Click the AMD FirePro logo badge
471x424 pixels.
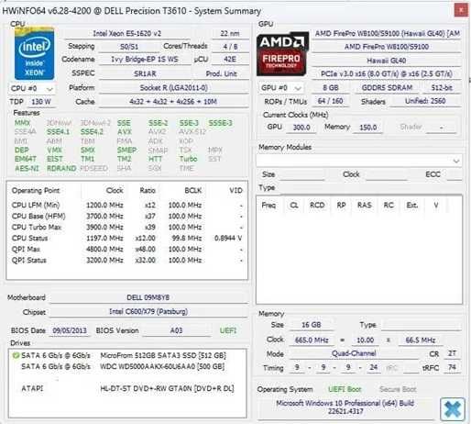click(282, 54)
